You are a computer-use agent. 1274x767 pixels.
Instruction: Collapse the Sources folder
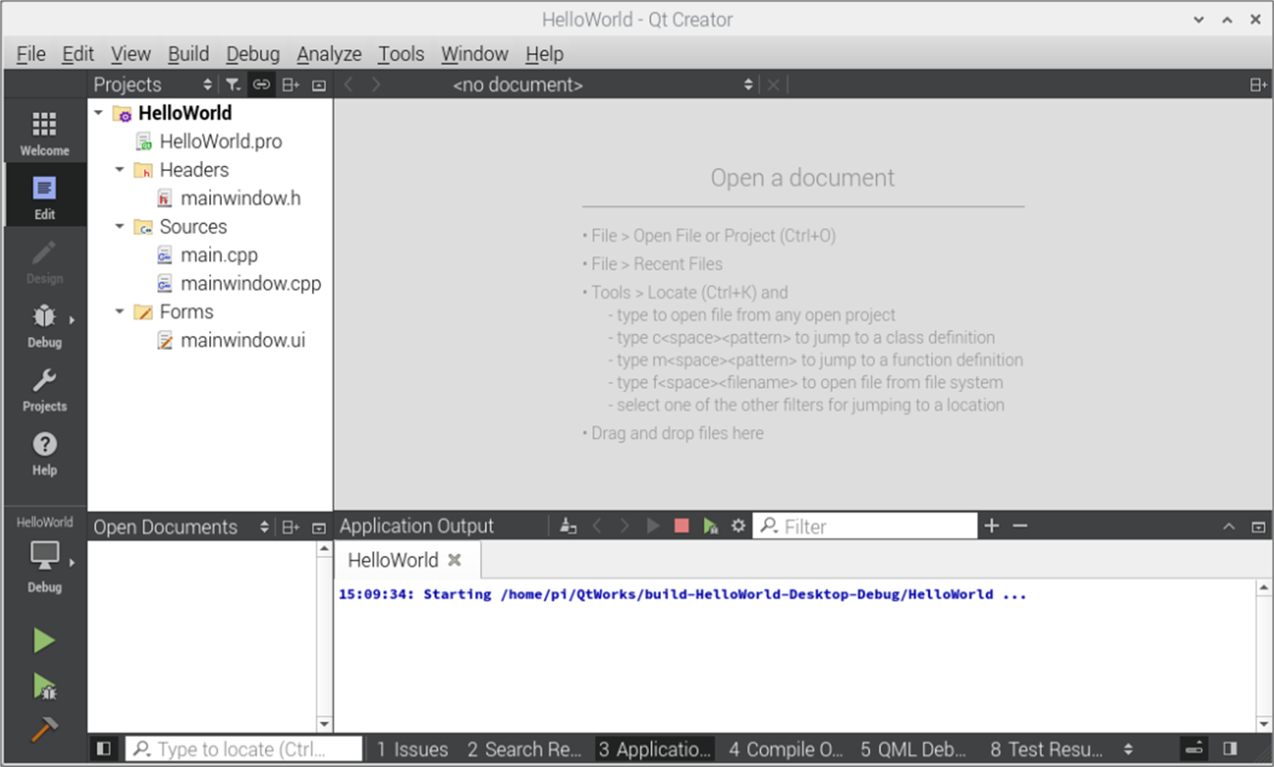(119, 227)
